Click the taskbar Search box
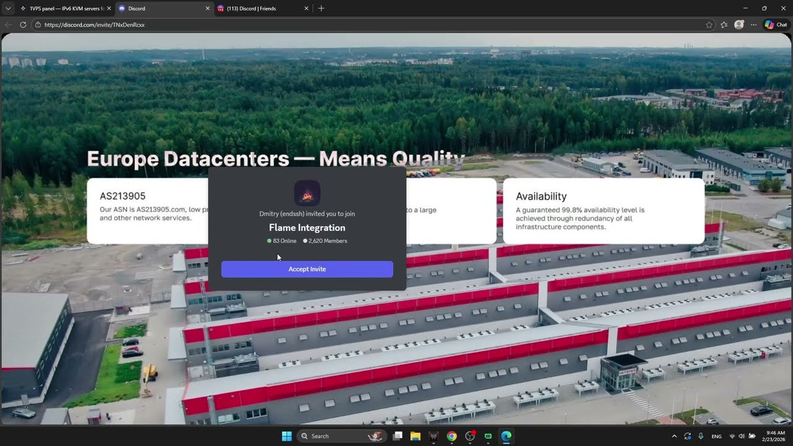The height and width of the screenshot is (446, 793). (x=342, y=436)
